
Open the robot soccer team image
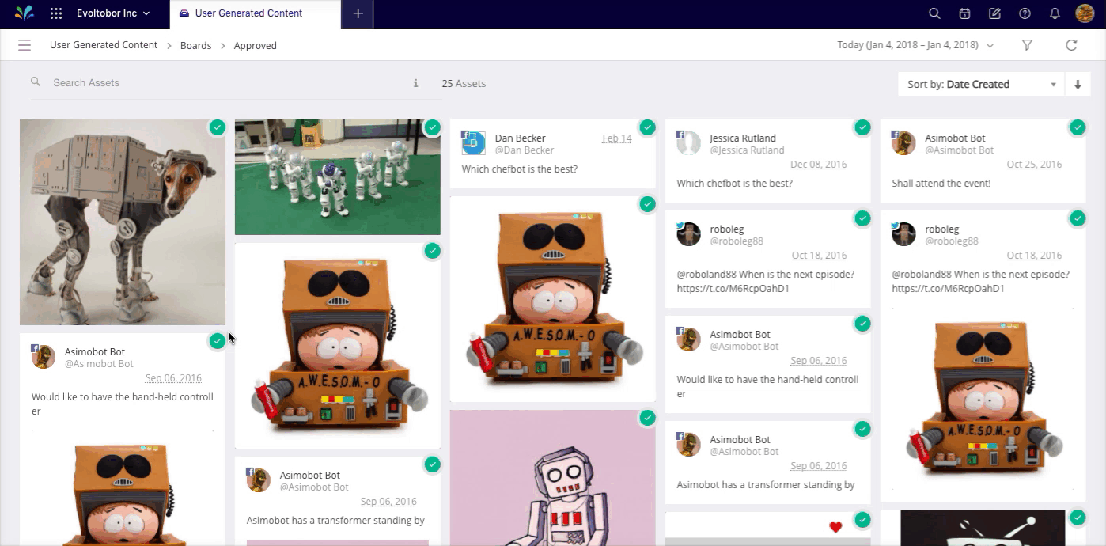point(338,177)
